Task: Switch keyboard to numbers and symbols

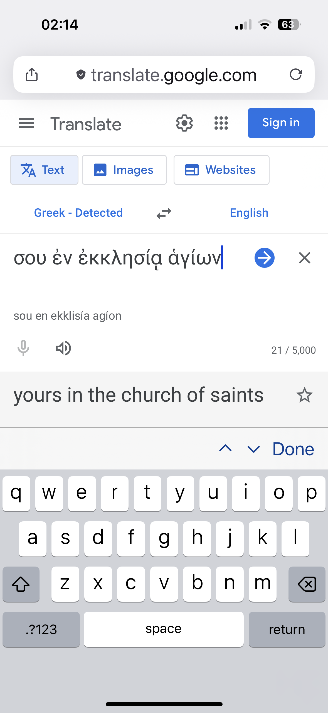Action: coord(41,629)
